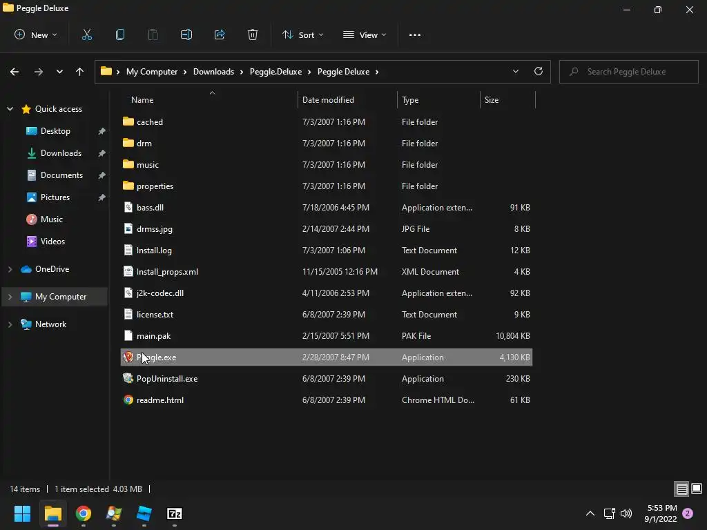
Task: Click File Explorer on the taskbar
Action: (x=52, y=513)
